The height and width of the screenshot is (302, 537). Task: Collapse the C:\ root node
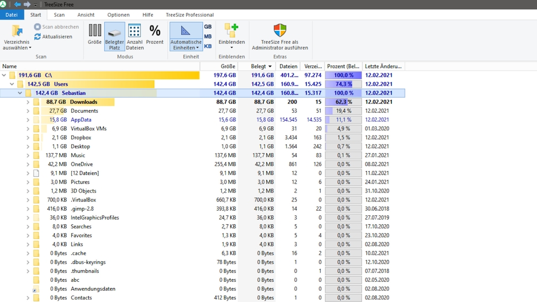(4, 75)
